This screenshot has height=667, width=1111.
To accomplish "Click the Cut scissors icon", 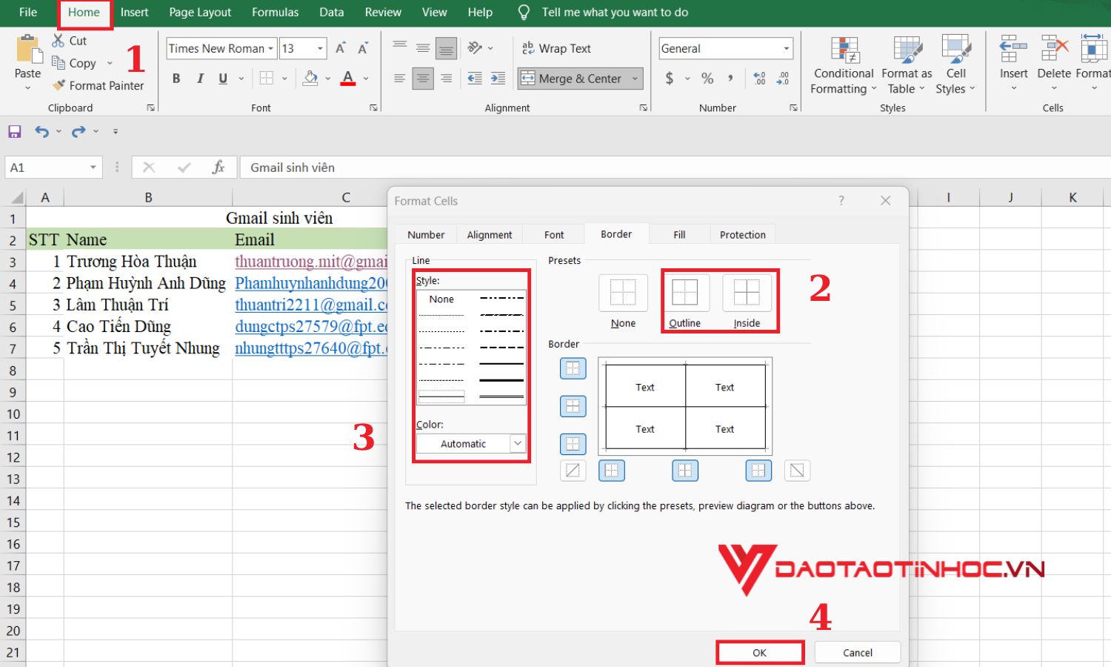I will (58, 41).
